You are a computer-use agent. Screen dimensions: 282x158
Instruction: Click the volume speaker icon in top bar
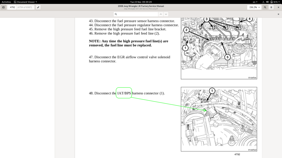(x=267, y=2)
